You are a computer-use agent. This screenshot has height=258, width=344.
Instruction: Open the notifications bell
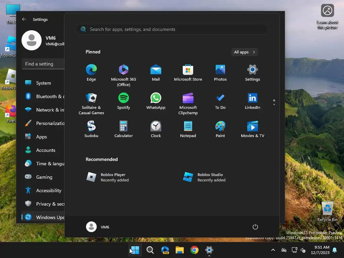click(x=335, y=250)
